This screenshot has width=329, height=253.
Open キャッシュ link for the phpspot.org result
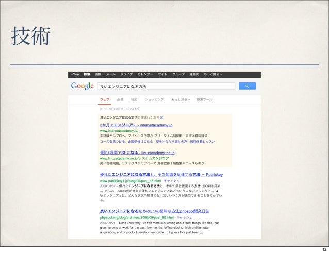(184, 217)
